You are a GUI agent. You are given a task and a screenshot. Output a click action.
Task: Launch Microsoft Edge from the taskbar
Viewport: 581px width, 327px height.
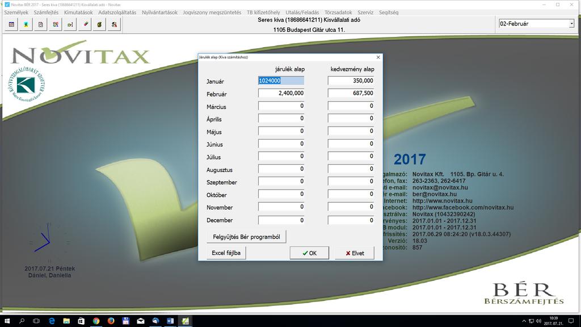click(x=52, y=321)
